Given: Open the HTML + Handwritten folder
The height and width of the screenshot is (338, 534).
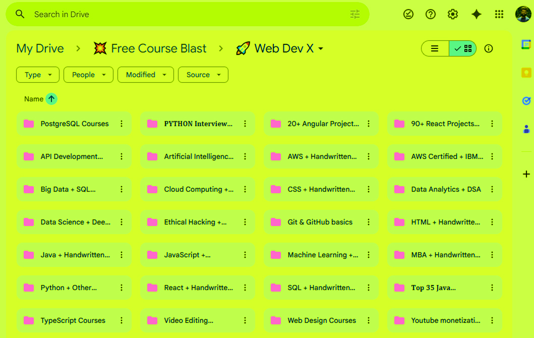Looking at the screenshot, I should [x=445, y=222].
